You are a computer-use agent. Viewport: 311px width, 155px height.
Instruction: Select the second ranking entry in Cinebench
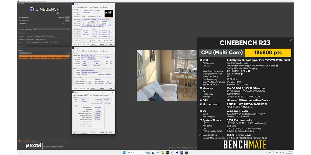(44, 58)
